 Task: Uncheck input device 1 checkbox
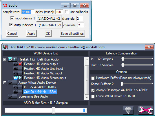(x=12, y=18)
